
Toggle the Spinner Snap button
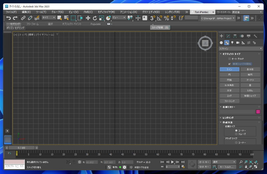coord(173,18)
